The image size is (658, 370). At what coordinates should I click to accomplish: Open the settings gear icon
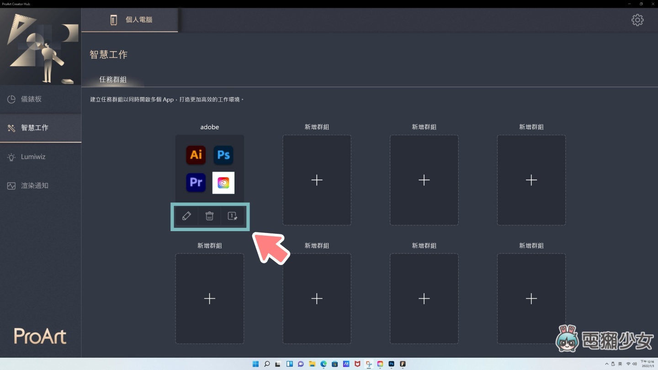coord(637,20)
